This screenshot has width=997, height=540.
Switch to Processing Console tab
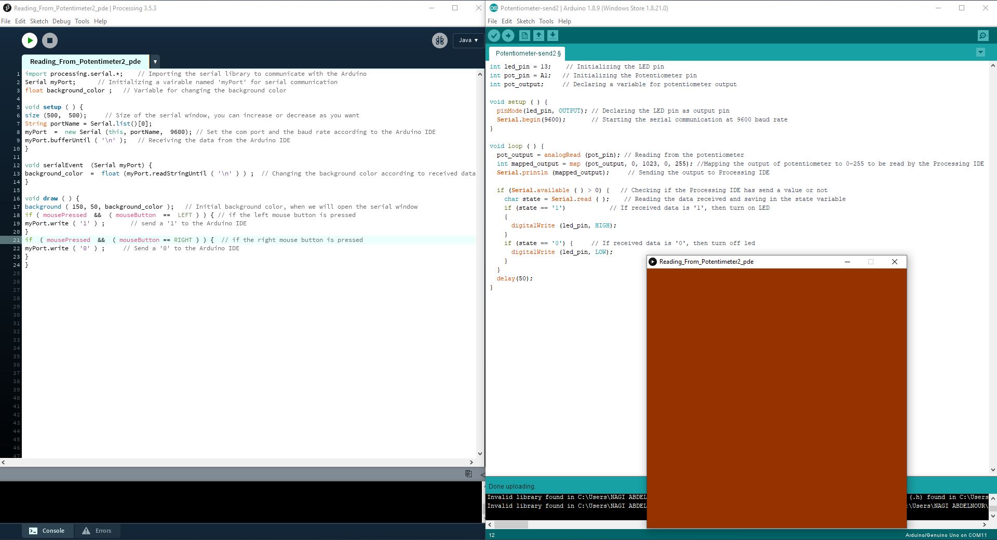(x=47, y=531)
